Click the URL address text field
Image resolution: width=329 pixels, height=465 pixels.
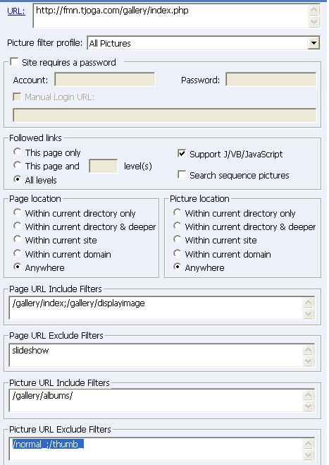tap(171, 16)
